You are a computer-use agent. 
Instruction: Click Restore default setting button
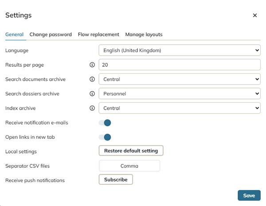131,151
